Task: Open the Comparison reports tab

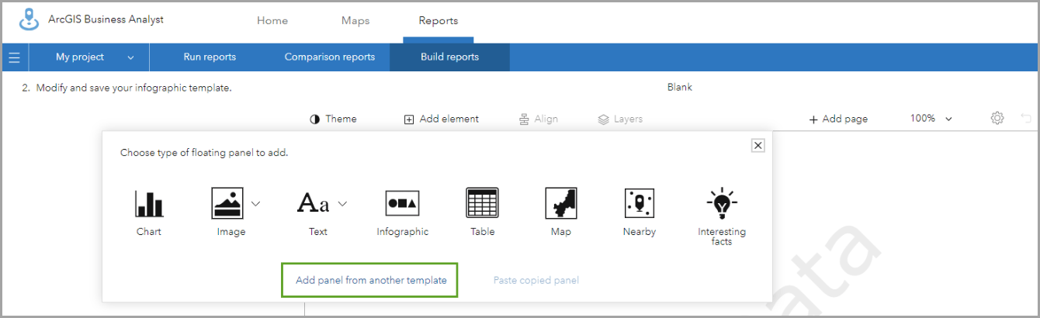Action: pos(330,57)
